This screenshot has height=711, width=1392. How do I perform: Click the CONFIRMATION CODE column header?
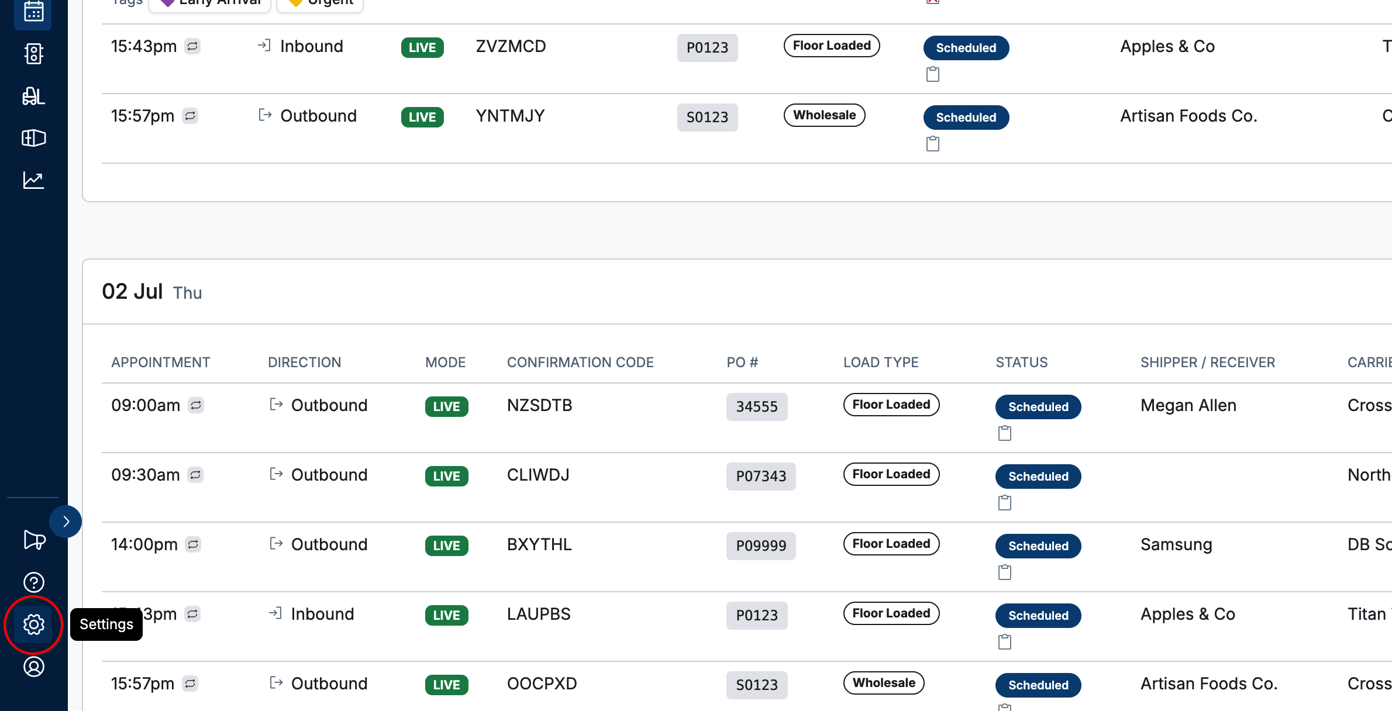coord(580,363)
